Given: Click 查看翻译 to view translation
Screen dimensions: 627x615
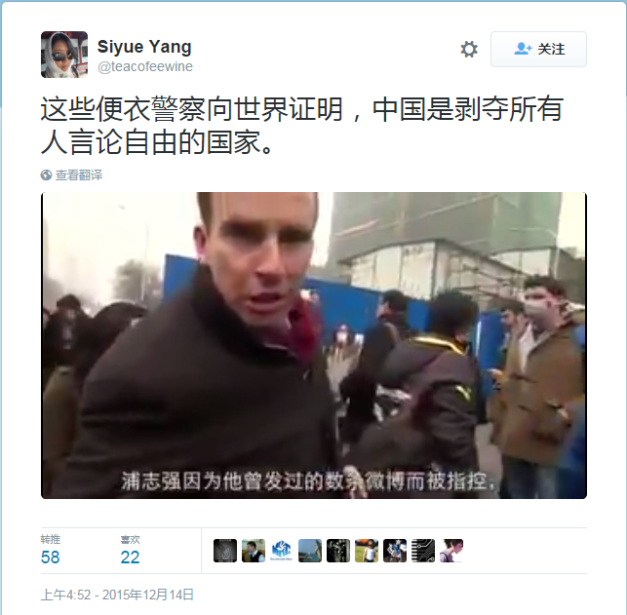Looking at the screenshot, I should [79, 175].
